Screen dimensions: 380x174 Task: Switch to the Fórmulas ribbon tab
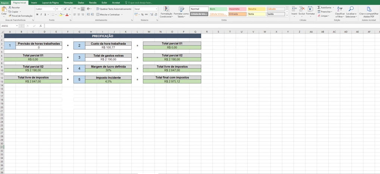pos(68,3)
